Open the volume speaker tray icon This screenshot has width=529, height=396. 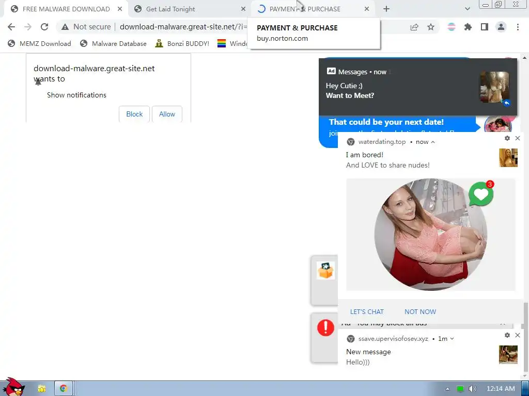coord(473,389)
